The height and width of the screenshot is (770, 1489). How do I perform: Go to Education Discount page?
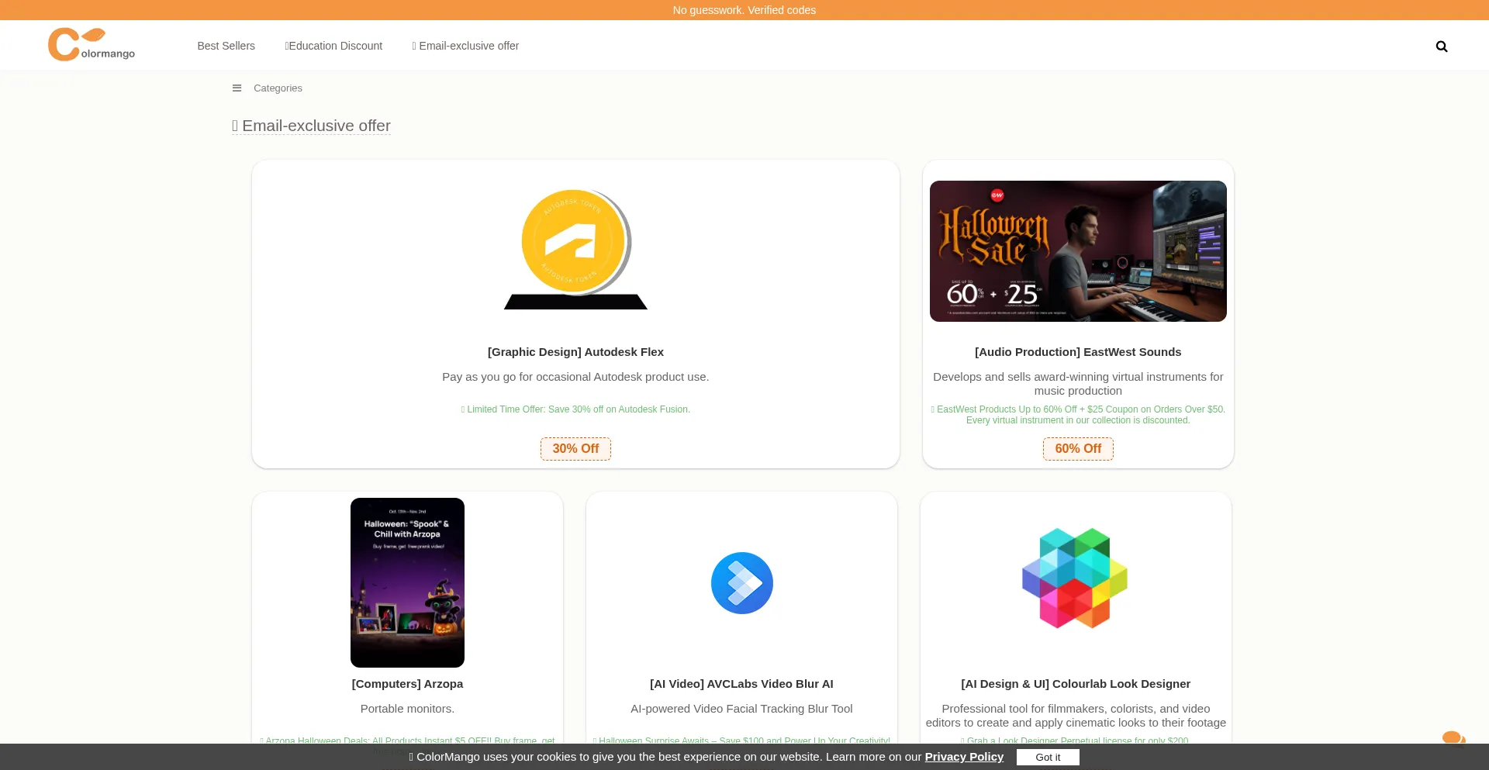point(333,46)
